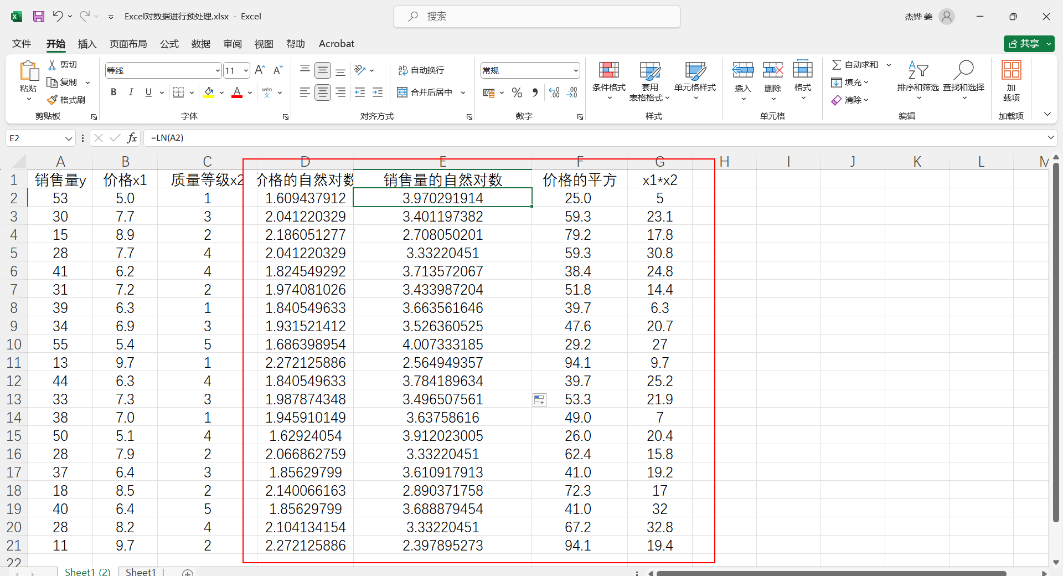Click the Redo arrow icon
The height and width of the screenshot is (576, 1063).
pyautogui.click(x=84, y=16)
